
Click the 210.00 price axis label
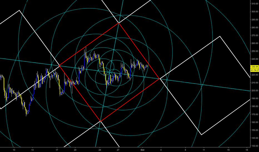(x=255, y=83)
